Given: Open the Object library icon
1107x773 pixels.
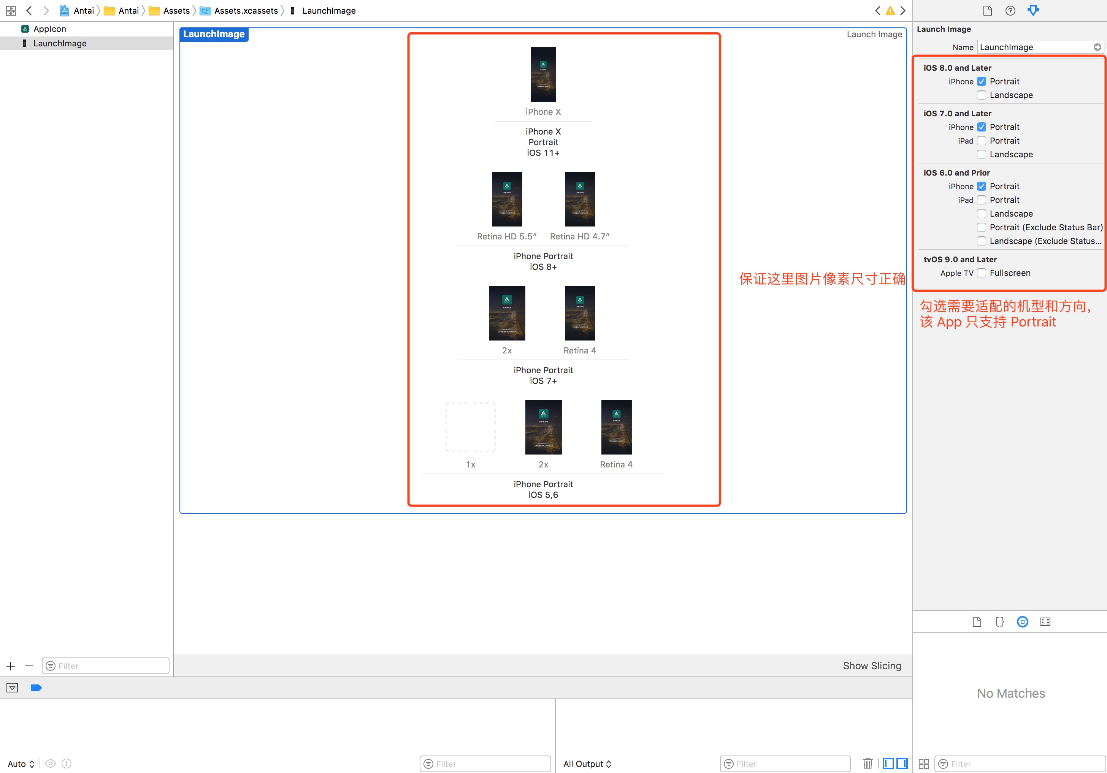Looking at the screenshot, I should click(x=1022, y=622).
